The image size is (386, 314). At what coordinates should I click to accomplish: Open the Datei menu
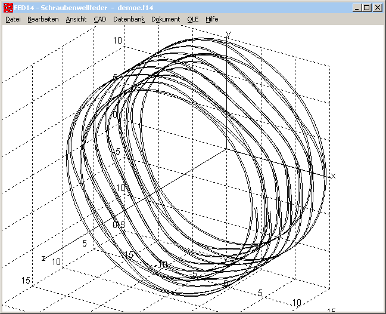click(x=13, y=19)
